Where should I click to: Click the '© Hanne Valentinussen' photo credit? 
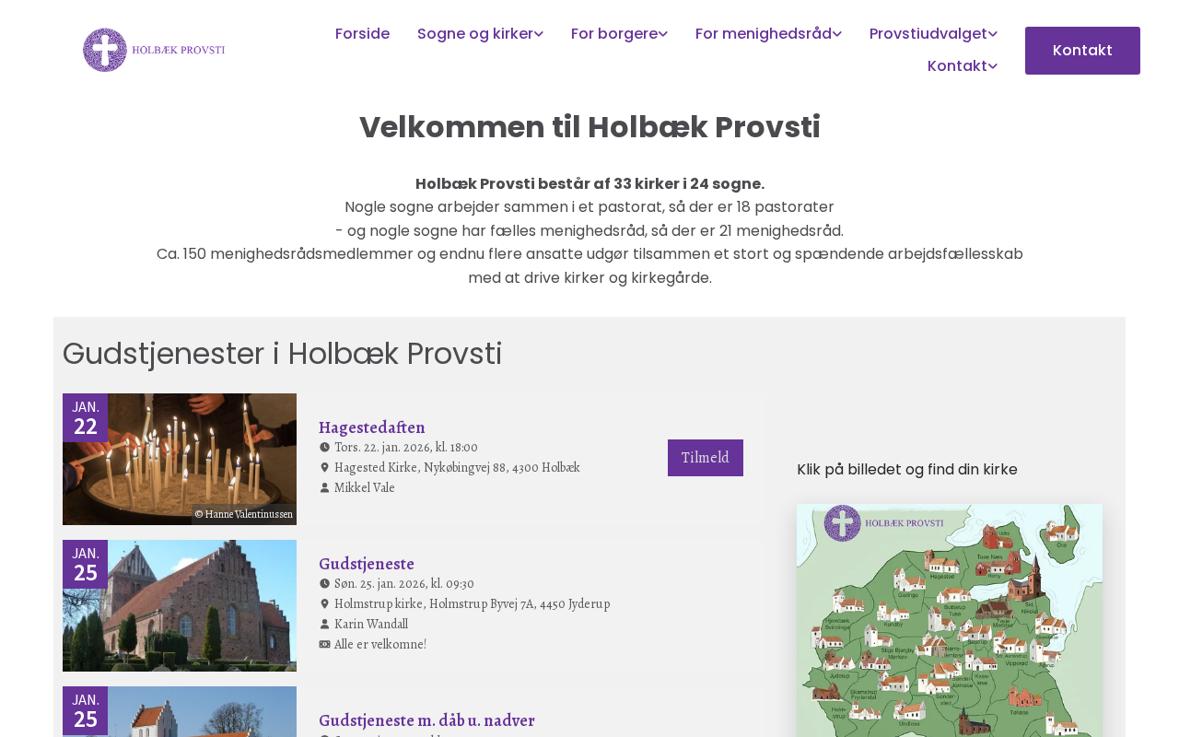pyautogui.click(x=244, y=515)
